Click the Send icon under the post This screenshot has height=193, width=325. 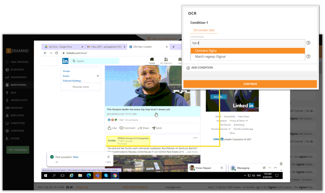coord(154,128)
